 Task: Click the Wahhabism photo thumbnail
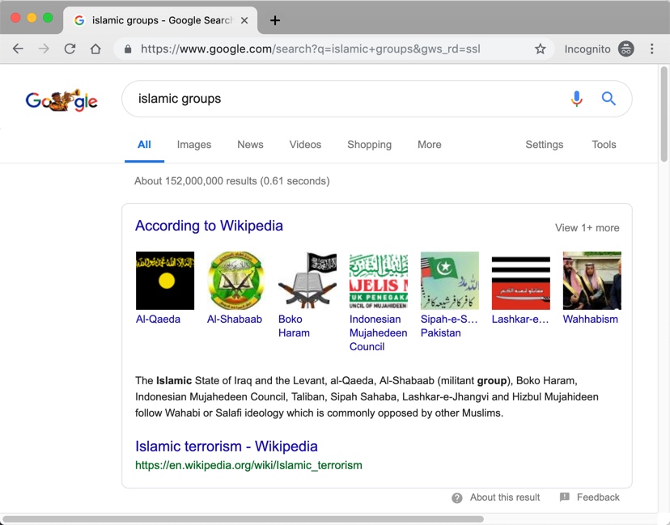[x=592, y=281]
